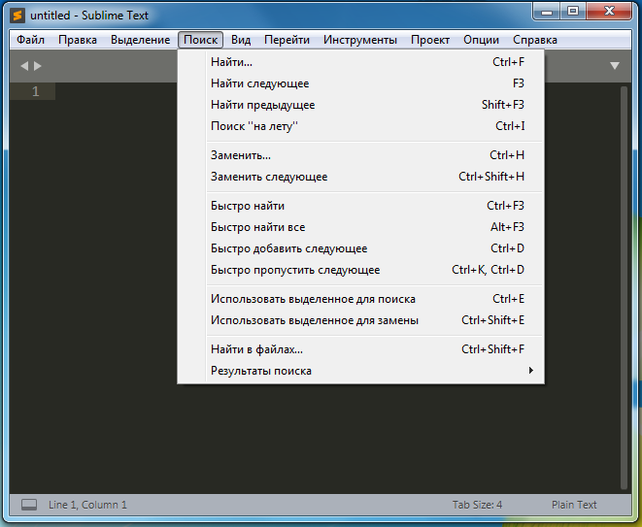This screenshot has height=527, width=642.
Task: Choose Быстро добавить следующее
Action: tap(360, 248)
